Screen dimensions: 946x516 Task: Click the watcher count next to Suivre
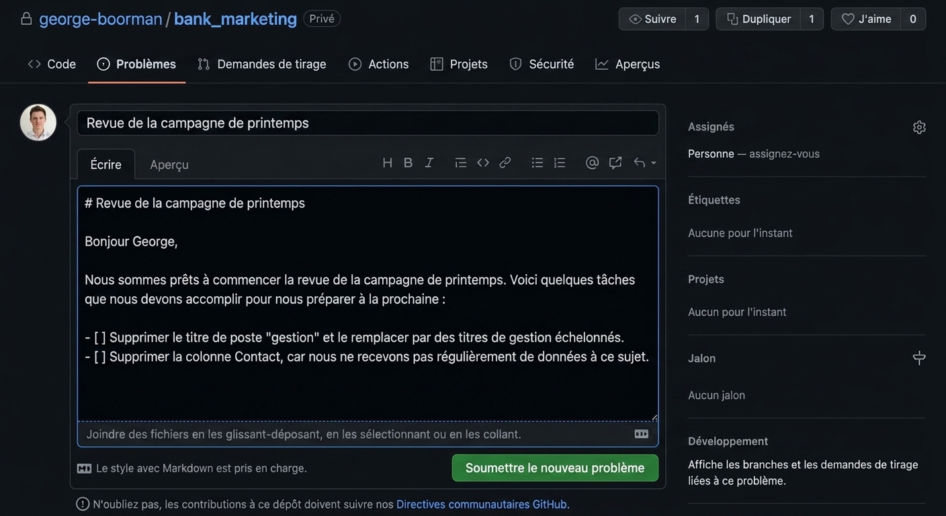coord(697,19)
